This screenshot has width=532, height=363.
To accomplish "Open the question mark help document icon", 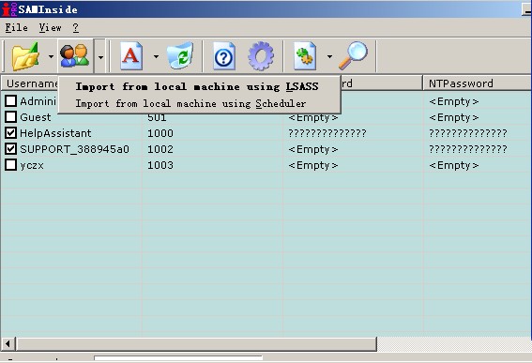I will 224,56.
